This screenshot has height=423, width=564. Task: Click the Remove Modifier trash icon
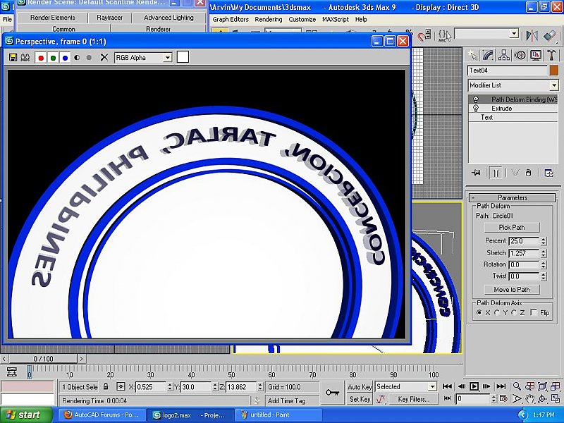click(528, 173)
